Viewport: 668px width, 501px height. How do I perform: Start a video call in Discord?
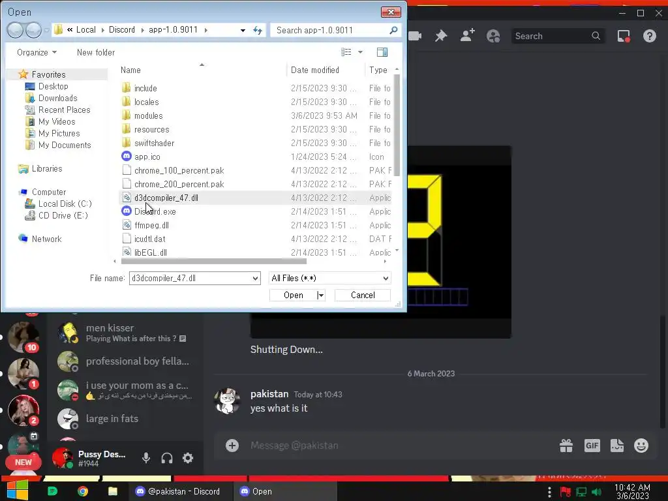click(x=415, y=37)
